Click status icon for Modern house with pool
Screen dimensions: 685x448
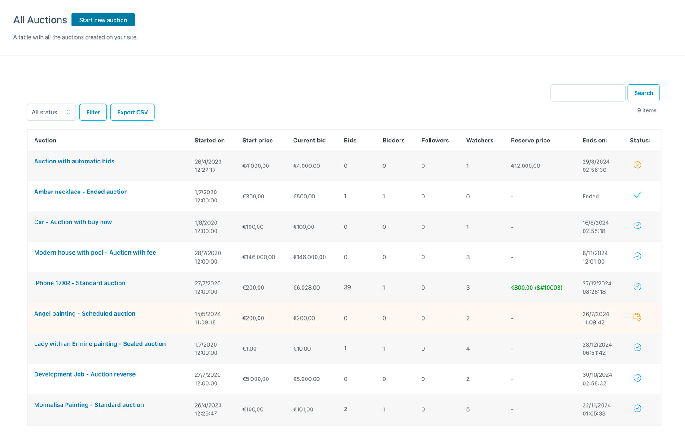pyautogui.click(x=637, y=256)
